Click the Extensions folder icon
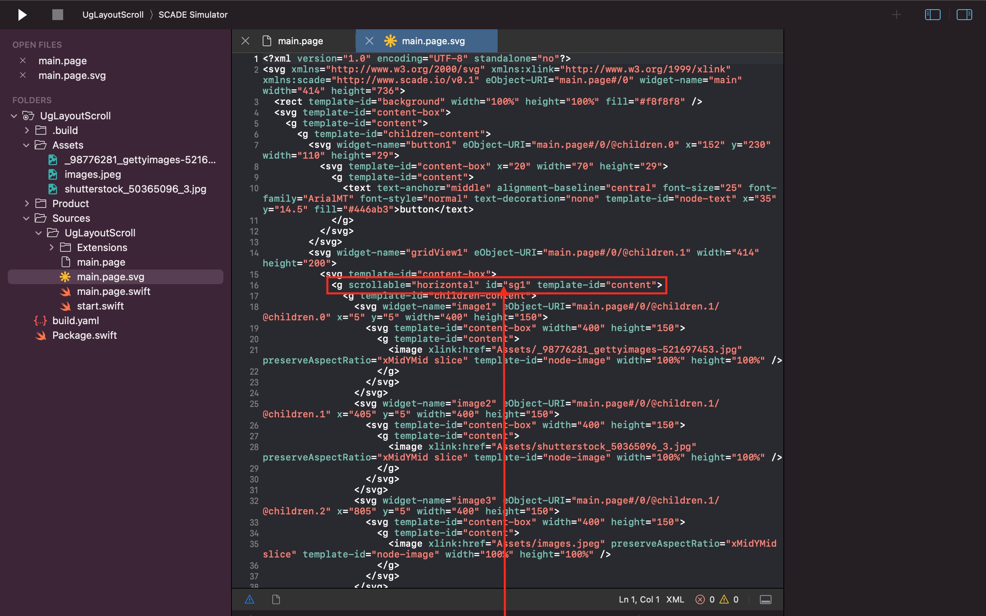The width and height of the screenshot is (986, 616). (65, 247)
